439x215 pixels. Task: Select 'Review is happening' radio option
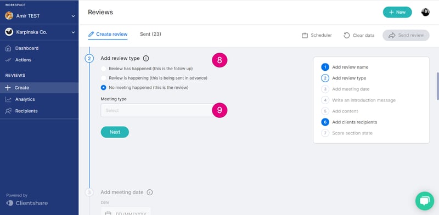click(104, 78)
